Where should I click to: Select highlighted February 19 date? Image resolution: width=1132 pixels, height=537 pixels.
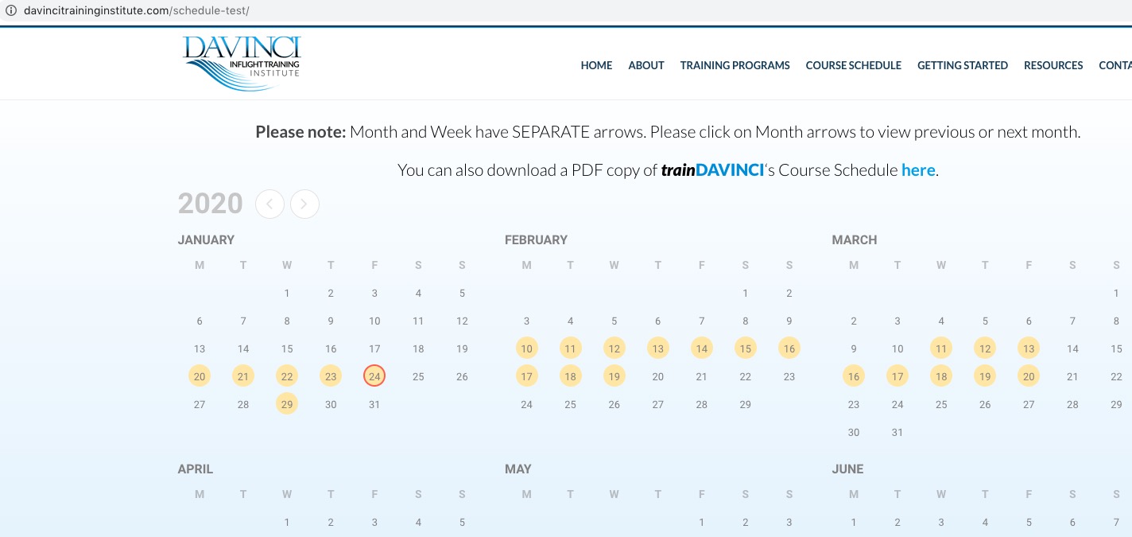[614, 376]
